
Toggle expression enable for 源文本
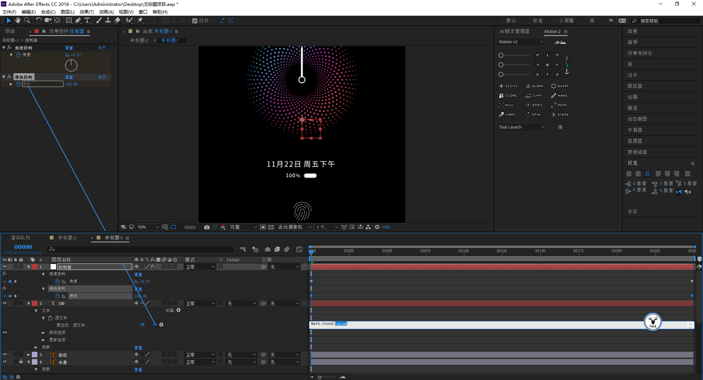pos(142,325)
